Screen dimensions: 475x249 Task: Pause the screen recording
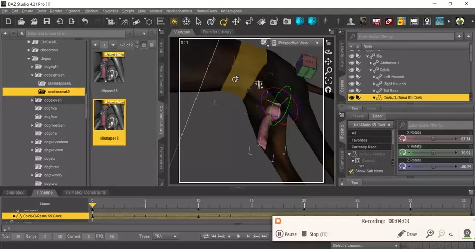pos(286,234)
